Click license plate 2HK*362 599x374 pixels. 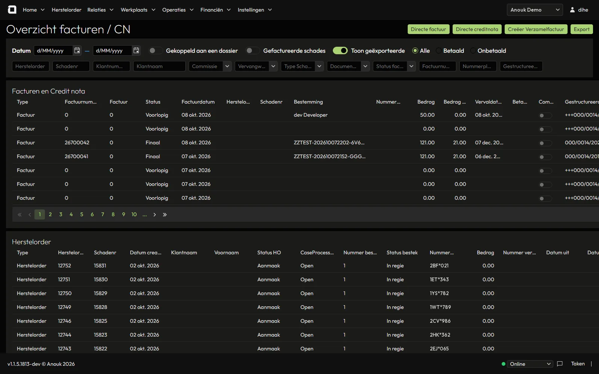pyautogui.click(x=440, y=335)
